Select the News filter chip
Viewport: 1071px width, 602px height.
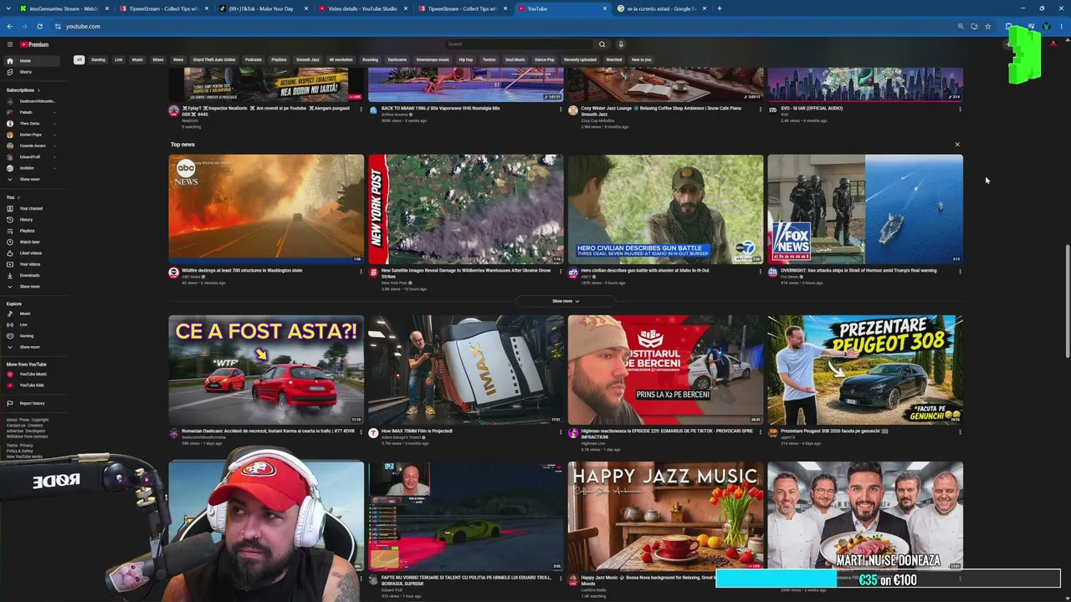[178, 59]
